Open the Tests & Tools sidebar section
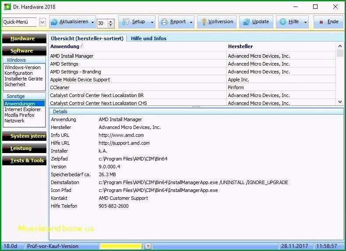Screen dimensions: 346x251 (24, 160)
